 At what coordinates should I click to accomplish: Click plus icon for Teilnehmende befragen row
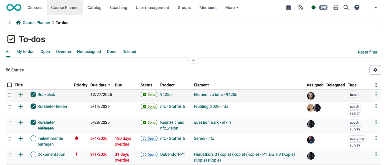pyautogui.click(x=21, y=138)
